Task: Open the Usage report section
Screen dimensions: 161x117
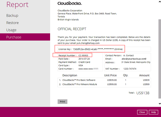Action: (11, 30)
